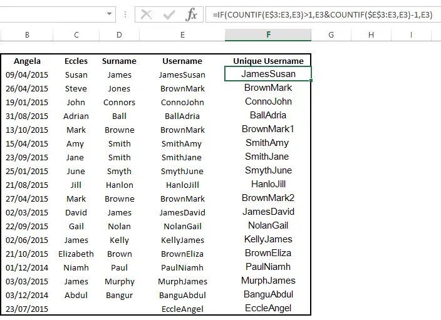Image resolution: width=441 pixels, height=320 pixels.
Task: Open the Insert Function fx dialog
Action: [x=191, y=14]
